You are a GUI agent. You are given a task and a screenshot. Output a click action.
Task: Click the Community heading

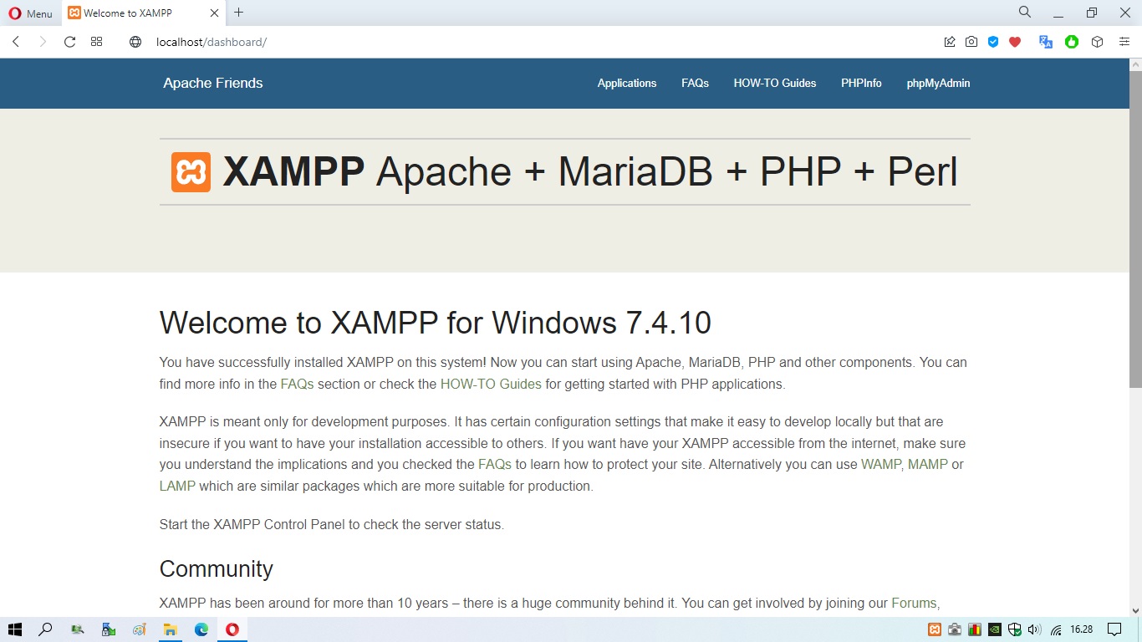pyautogui.click(x=217, y=569)
